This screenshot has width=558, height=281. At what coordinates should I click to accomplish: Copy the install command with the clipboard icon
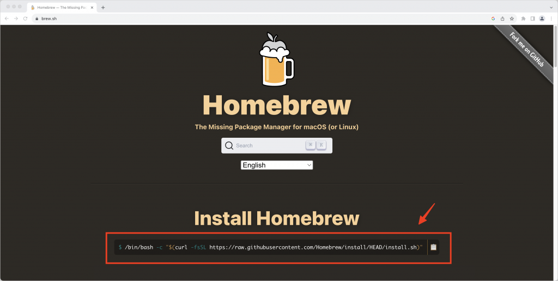click(x=433, y=247)
